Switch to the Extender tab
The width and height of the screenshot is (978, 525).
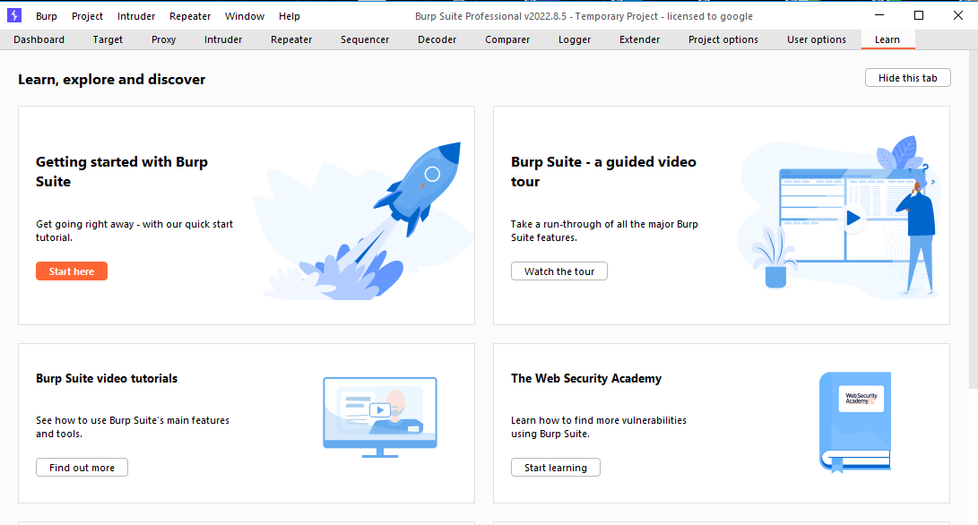640,40
